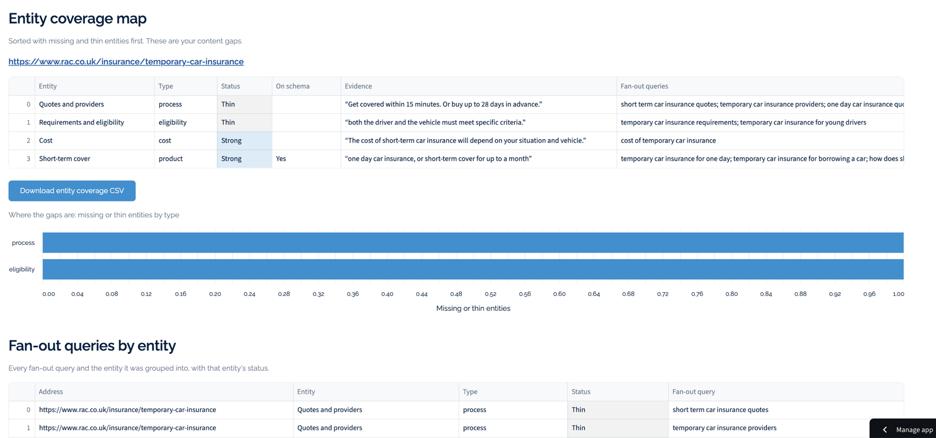Click the Yes on-schema cell
The image size is (936, 438).
tap(306, 159)
